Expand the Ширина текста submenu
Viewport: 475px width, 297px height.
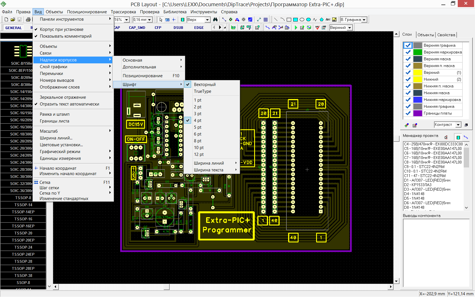(x=208, y=170)
